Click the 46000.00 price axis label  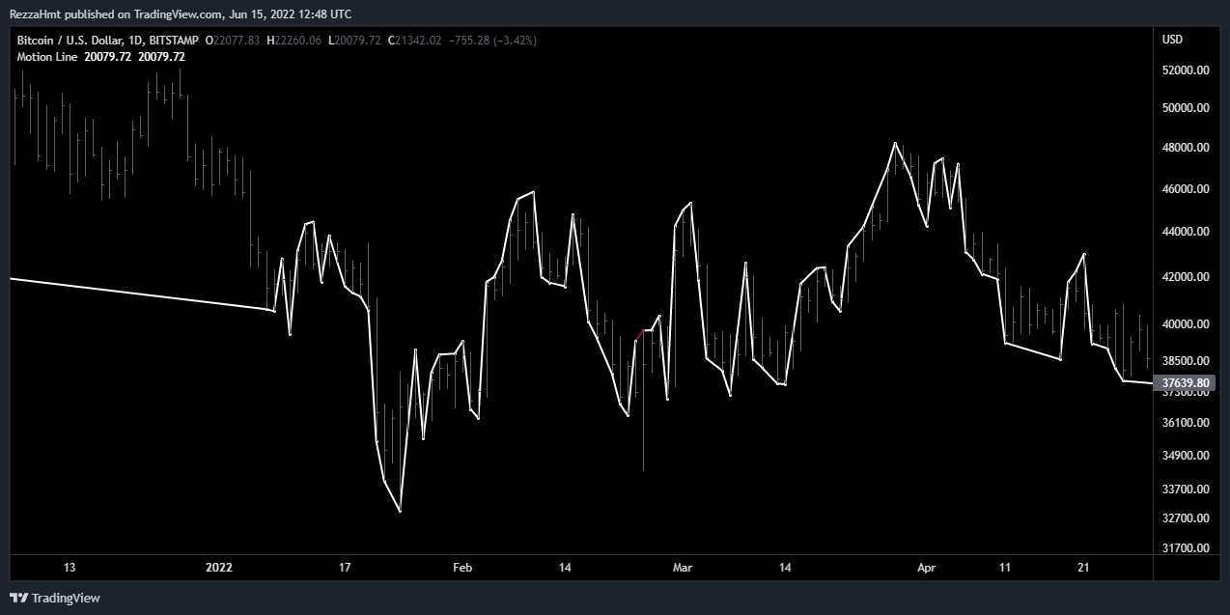[x=1187, y=189]
